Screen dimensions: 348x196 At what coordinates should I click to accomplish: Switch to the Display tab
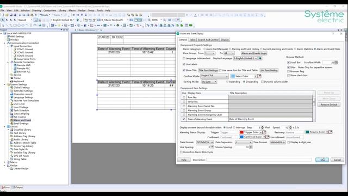coord(225,40)
